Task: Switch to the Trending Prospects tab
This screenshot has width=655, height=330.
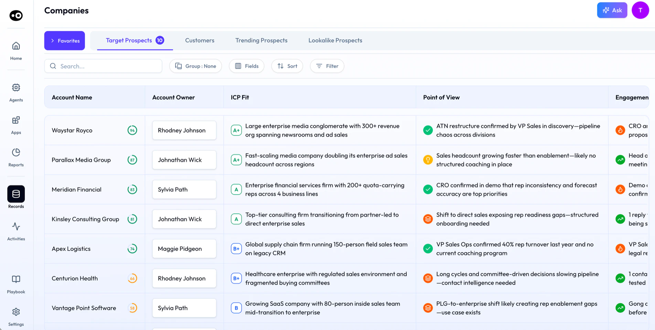Action: (261, 40)
